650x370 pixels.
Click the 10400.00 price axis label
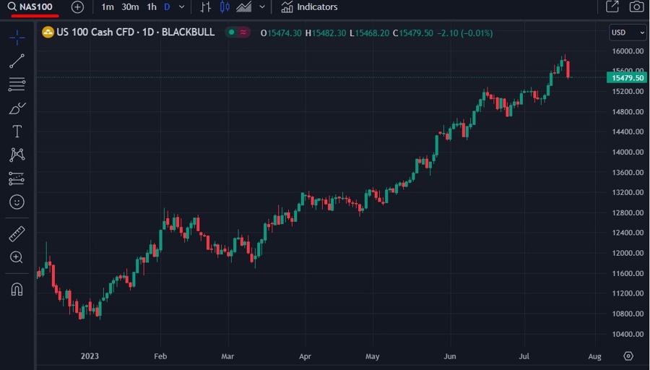628,333
